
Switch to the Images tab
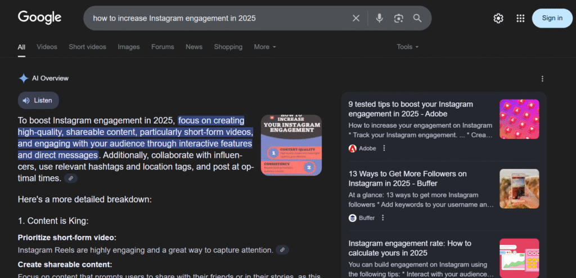(129, 47)
